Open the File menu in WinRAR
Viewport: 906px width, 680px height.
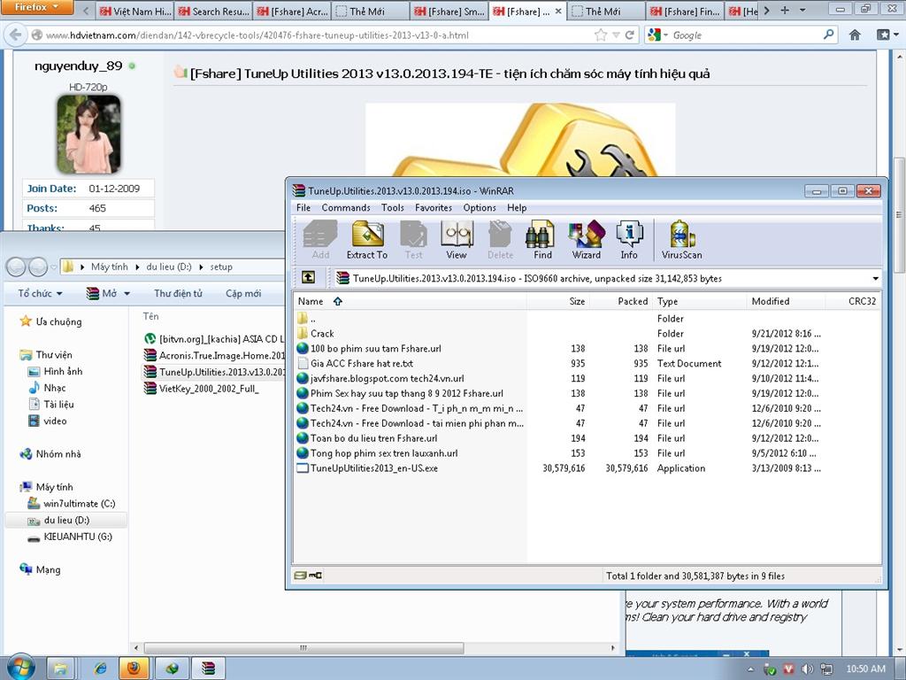tap(303, 207)
